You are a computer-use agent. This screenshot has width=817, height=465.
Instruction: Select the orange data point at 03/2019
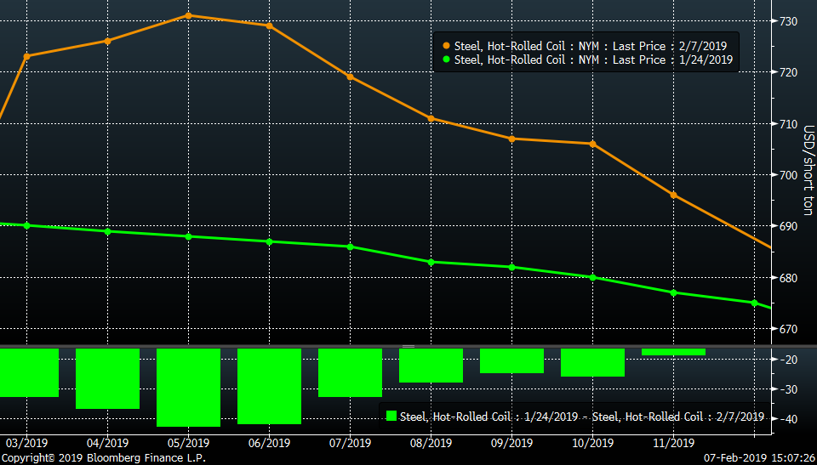click(x=26, y=56)
